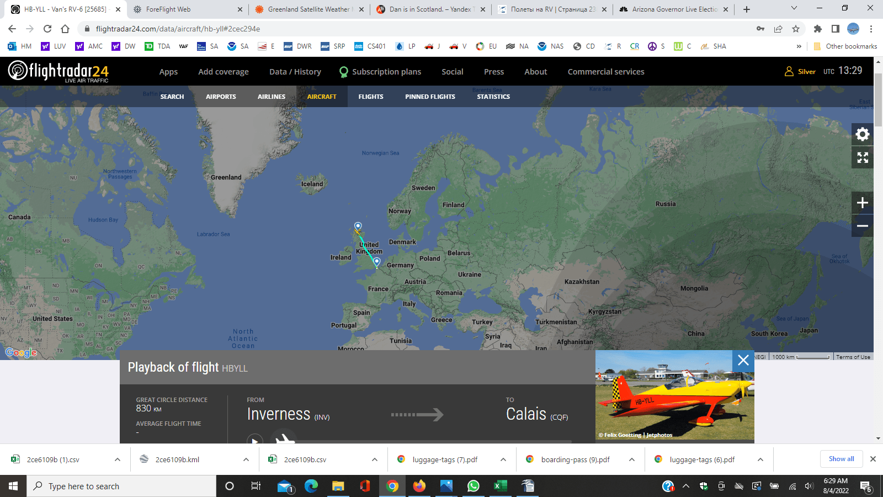Bookmark this page with the star icon

[x=796, y=29]
